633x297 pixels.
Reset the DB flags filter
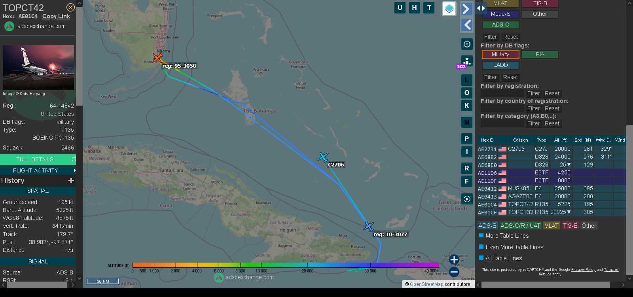[x=510, y=77]
